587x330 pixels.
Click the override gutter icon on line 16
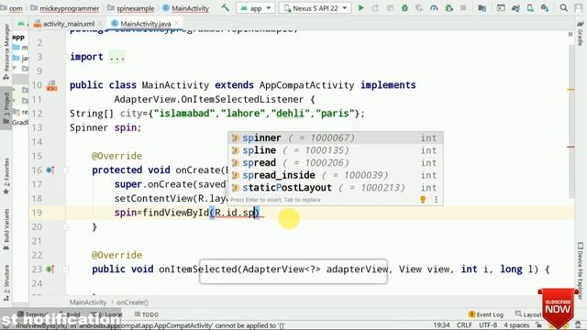click(x=50, y=170)
